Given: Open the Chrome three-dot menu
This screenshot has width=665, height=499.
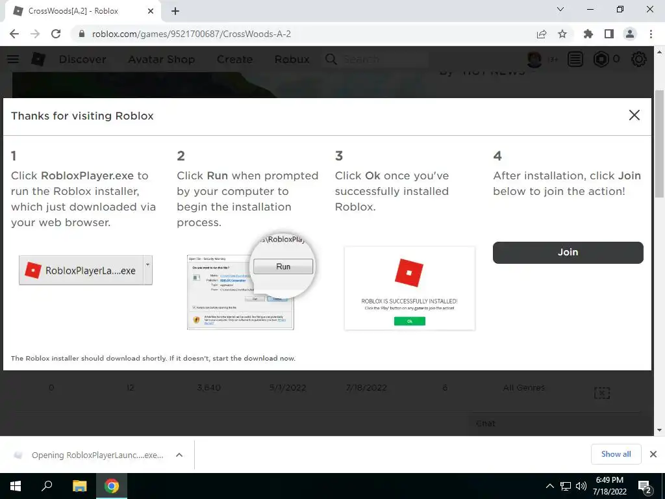Looking at the screenshot, I should (651, 34).
